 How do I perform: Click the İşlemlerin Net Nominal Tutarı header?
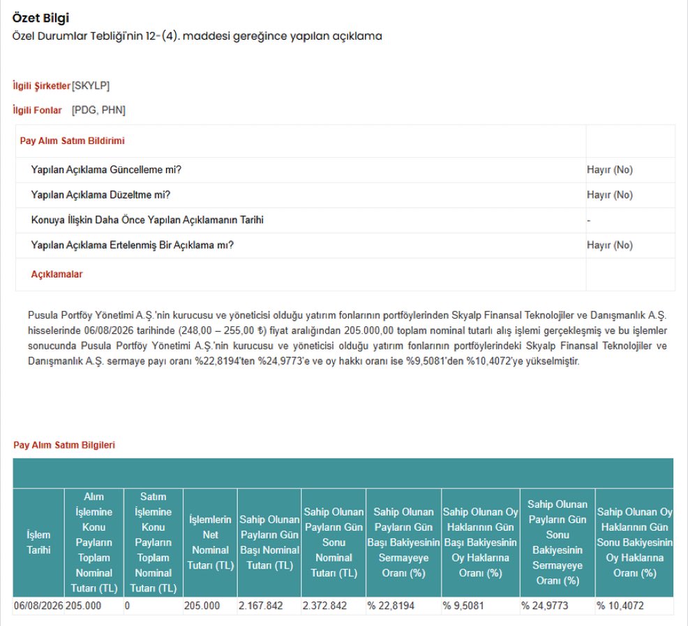click(210, 543)
